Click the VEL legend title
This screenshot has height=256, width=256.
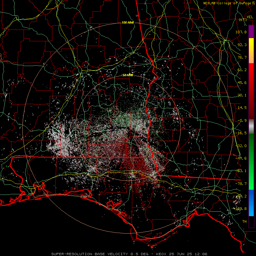point(250,17)
